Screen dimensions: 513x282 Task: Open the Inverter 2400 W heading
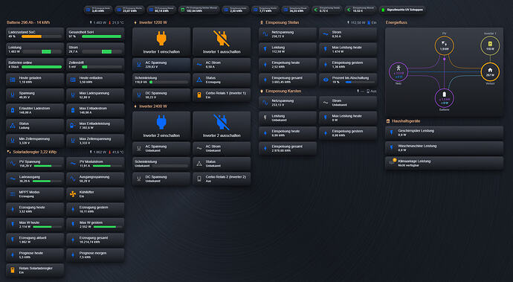(153, 106)
